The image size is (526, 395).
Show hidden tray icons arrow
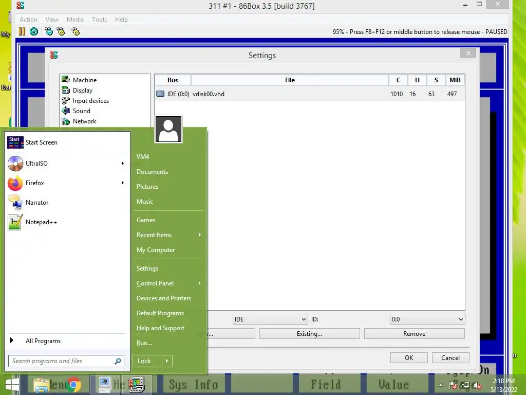(x=440, y=386)
